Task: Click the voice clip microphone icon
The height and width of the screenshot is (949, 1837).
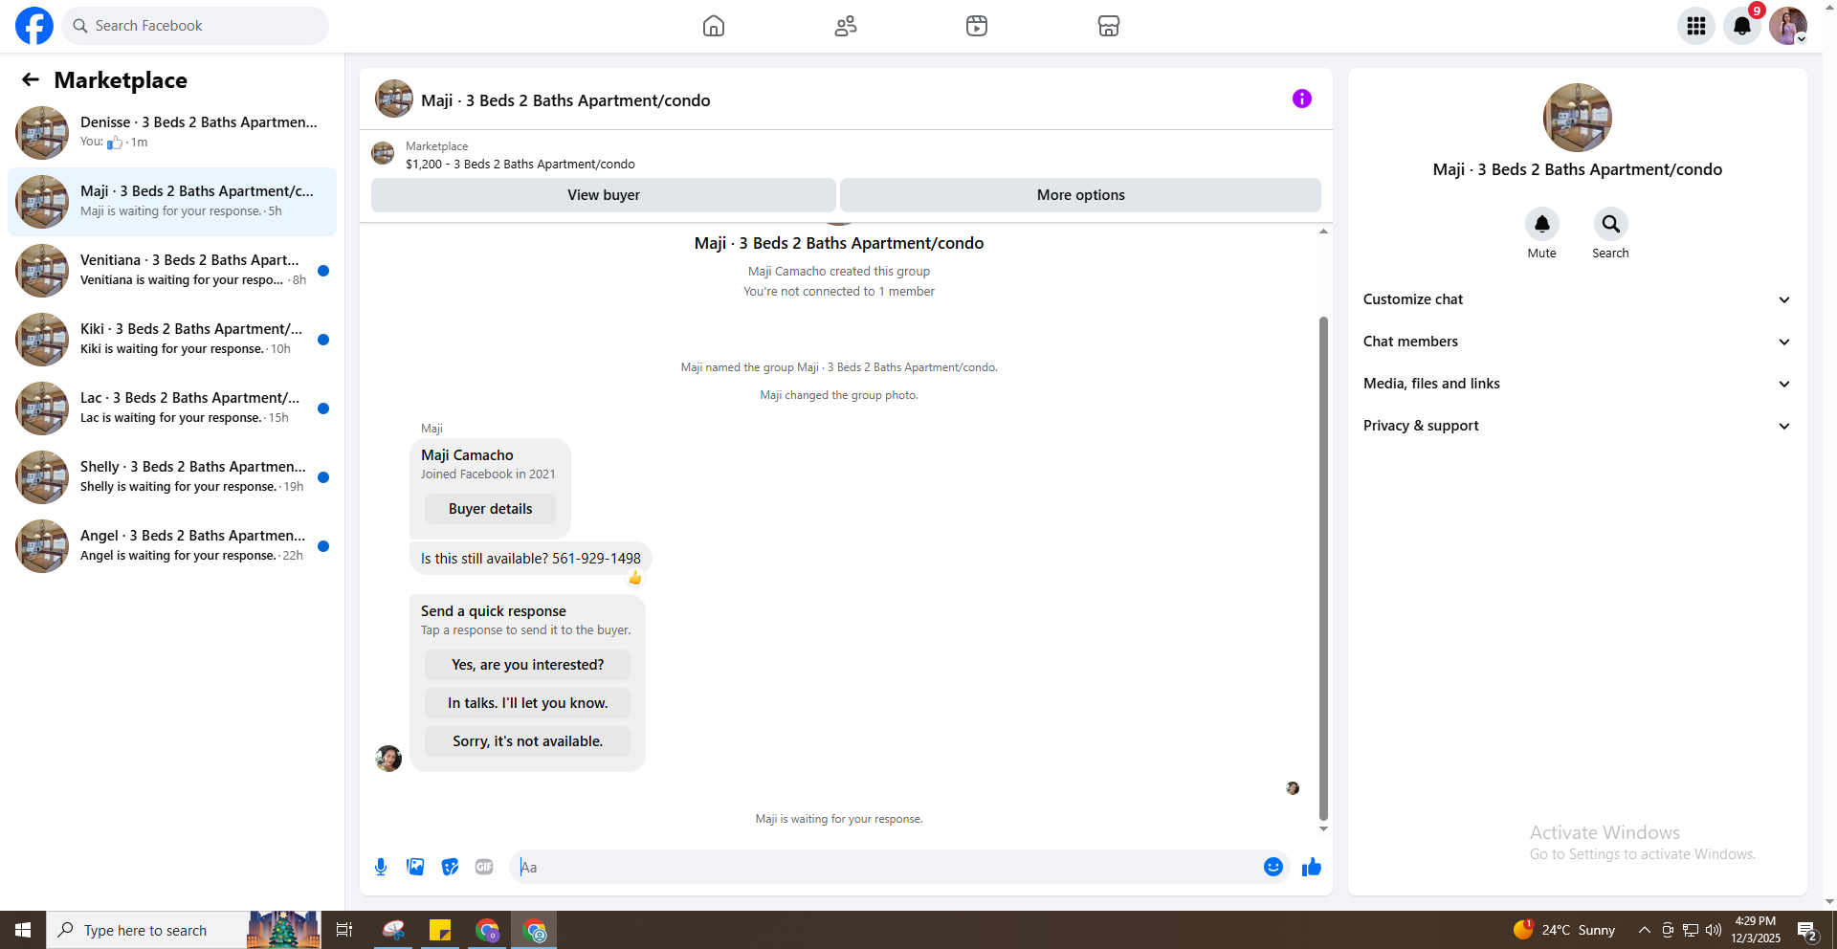Action: click(x=381, y=867)
